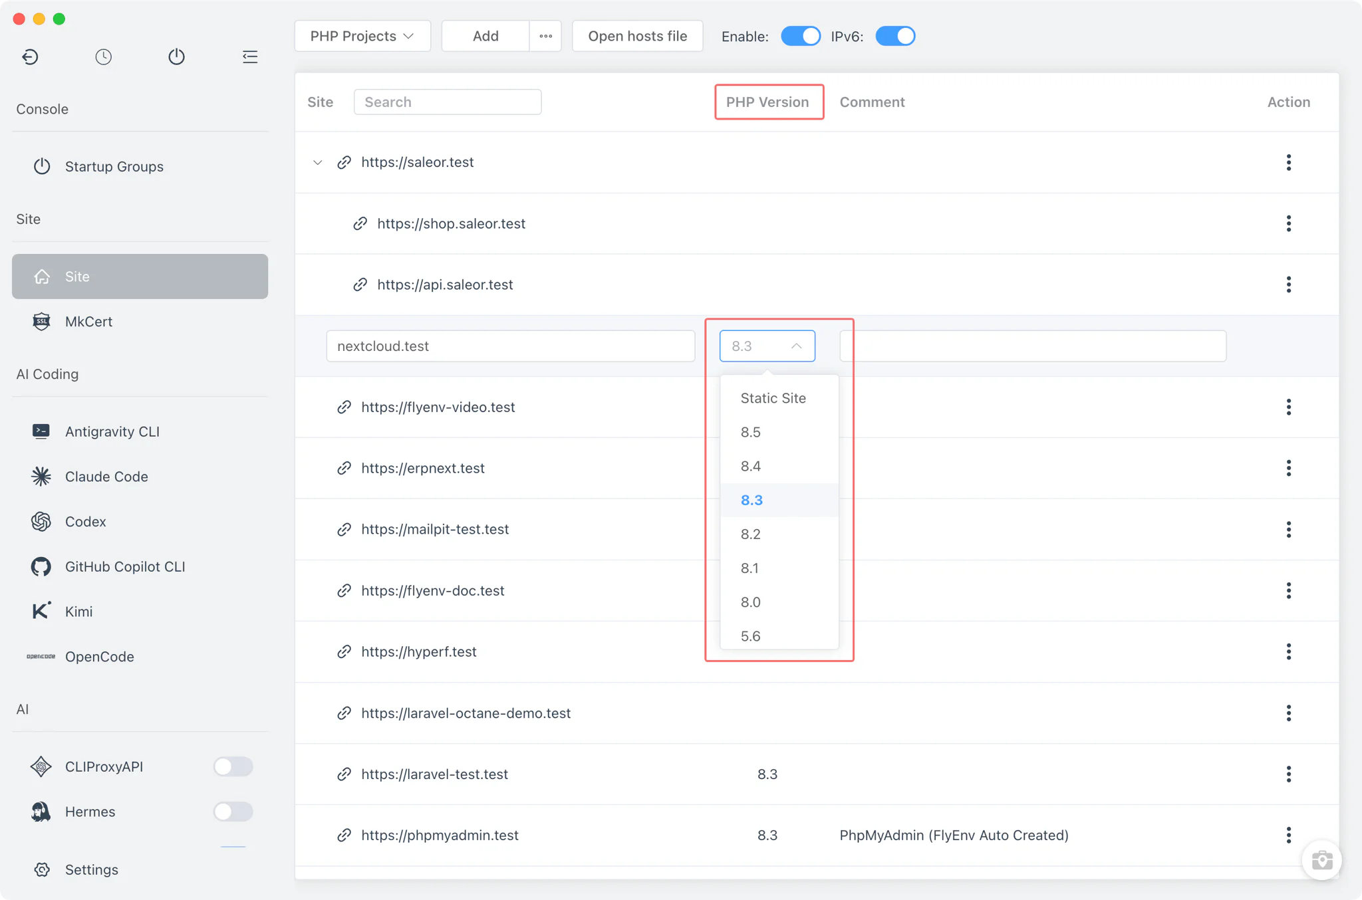Turn off the Enable switch
The image size is (1362, 900).
coord(801,36)
